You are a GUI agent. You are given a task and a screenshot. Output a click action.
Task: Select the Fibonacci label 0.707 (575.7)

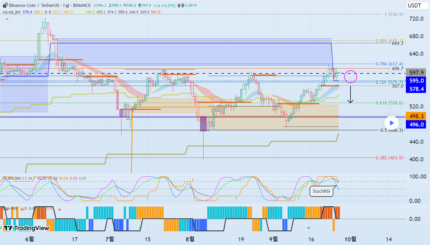pyautogui.click(x=389, y=82)
